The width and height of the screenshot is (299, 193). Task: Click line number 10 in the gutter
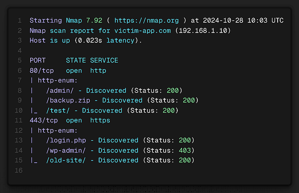tap(18, 111)
